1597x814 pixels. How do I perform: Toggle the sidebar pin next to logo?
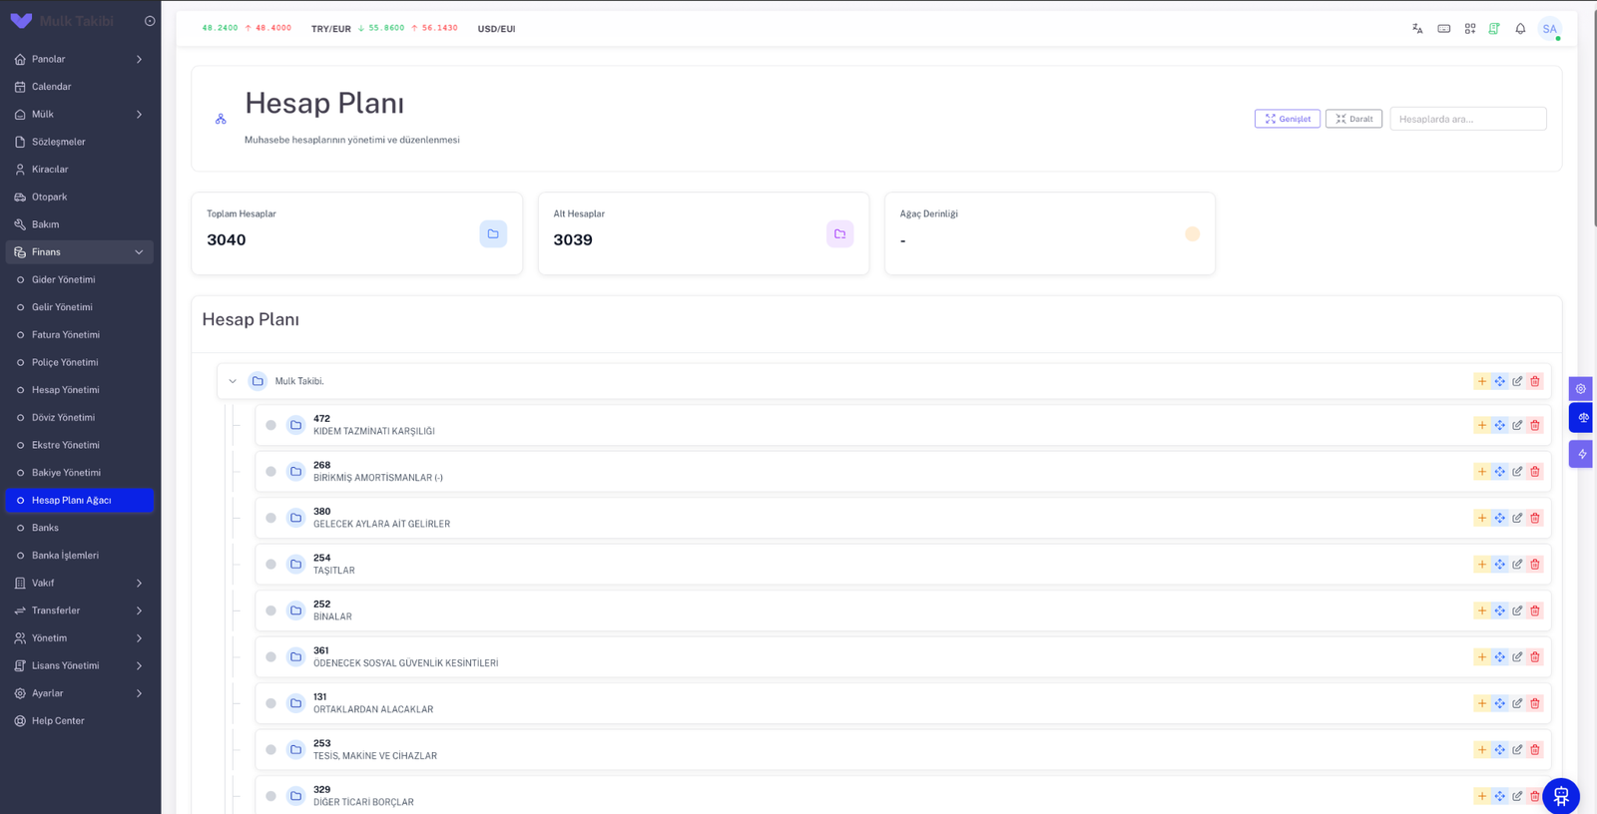coord(150,21)
